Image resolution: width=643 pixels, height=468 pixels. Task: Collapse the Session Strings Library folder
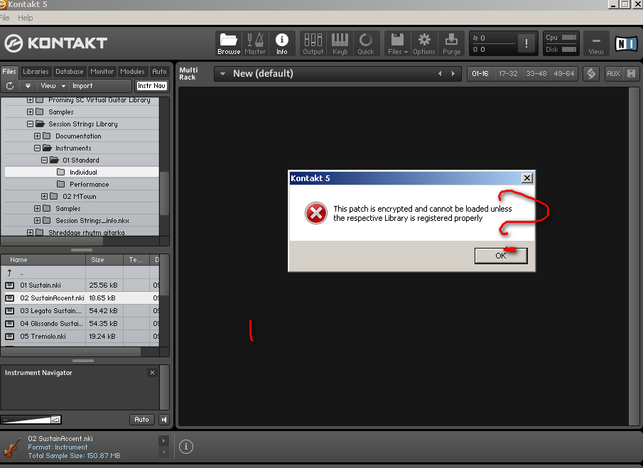point(31,124)
